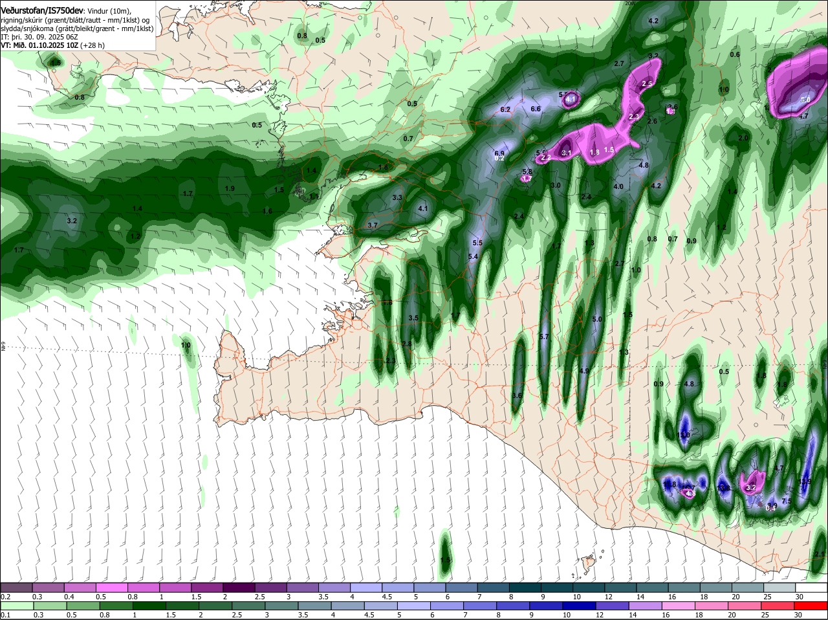Click the 7.5 value in the southeast rain cell
This screenshot has height=620, width=828.
click(787, 501)
